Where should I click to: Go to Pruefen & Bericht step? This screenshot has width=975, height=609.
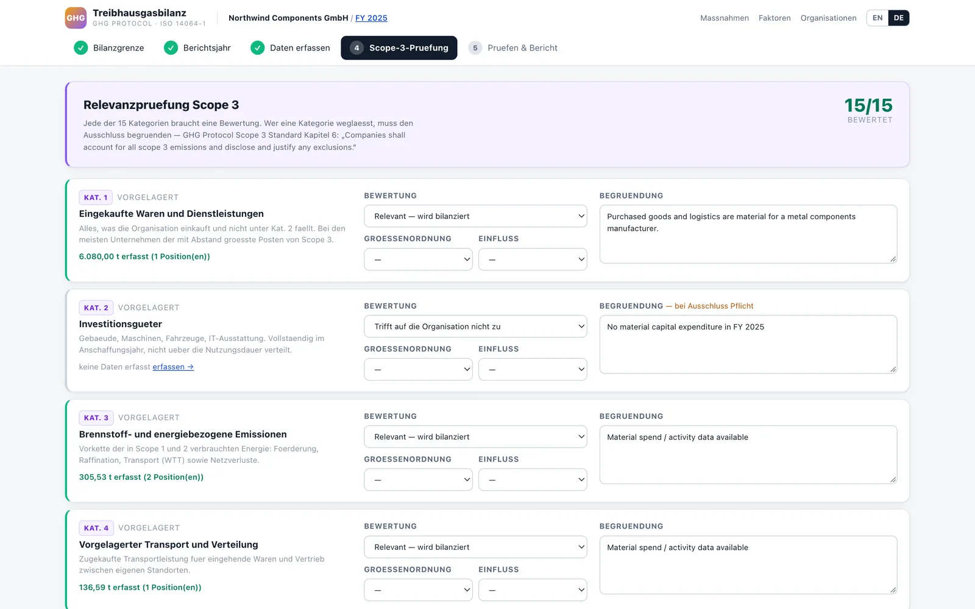coord(513,48)
